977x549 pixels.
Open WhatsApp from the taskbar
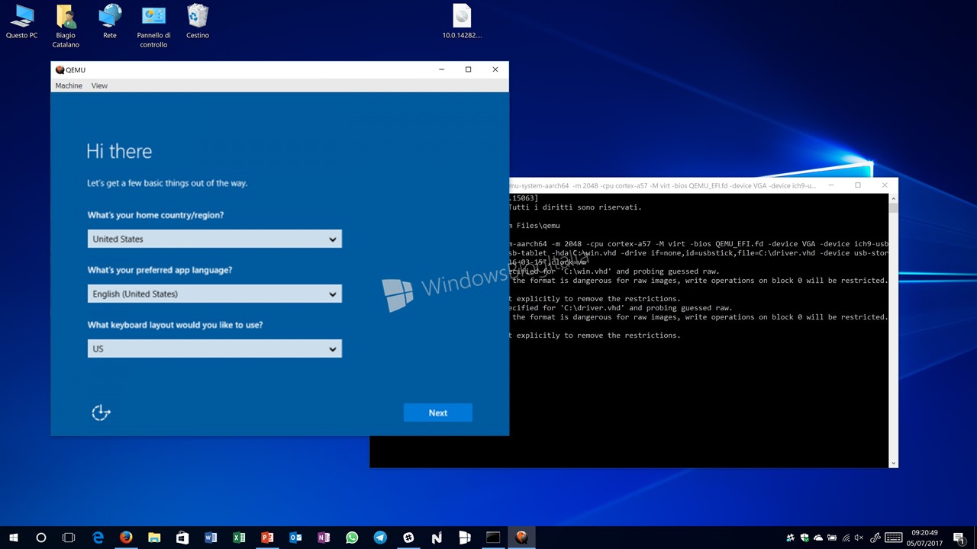(x=352, y=538)
